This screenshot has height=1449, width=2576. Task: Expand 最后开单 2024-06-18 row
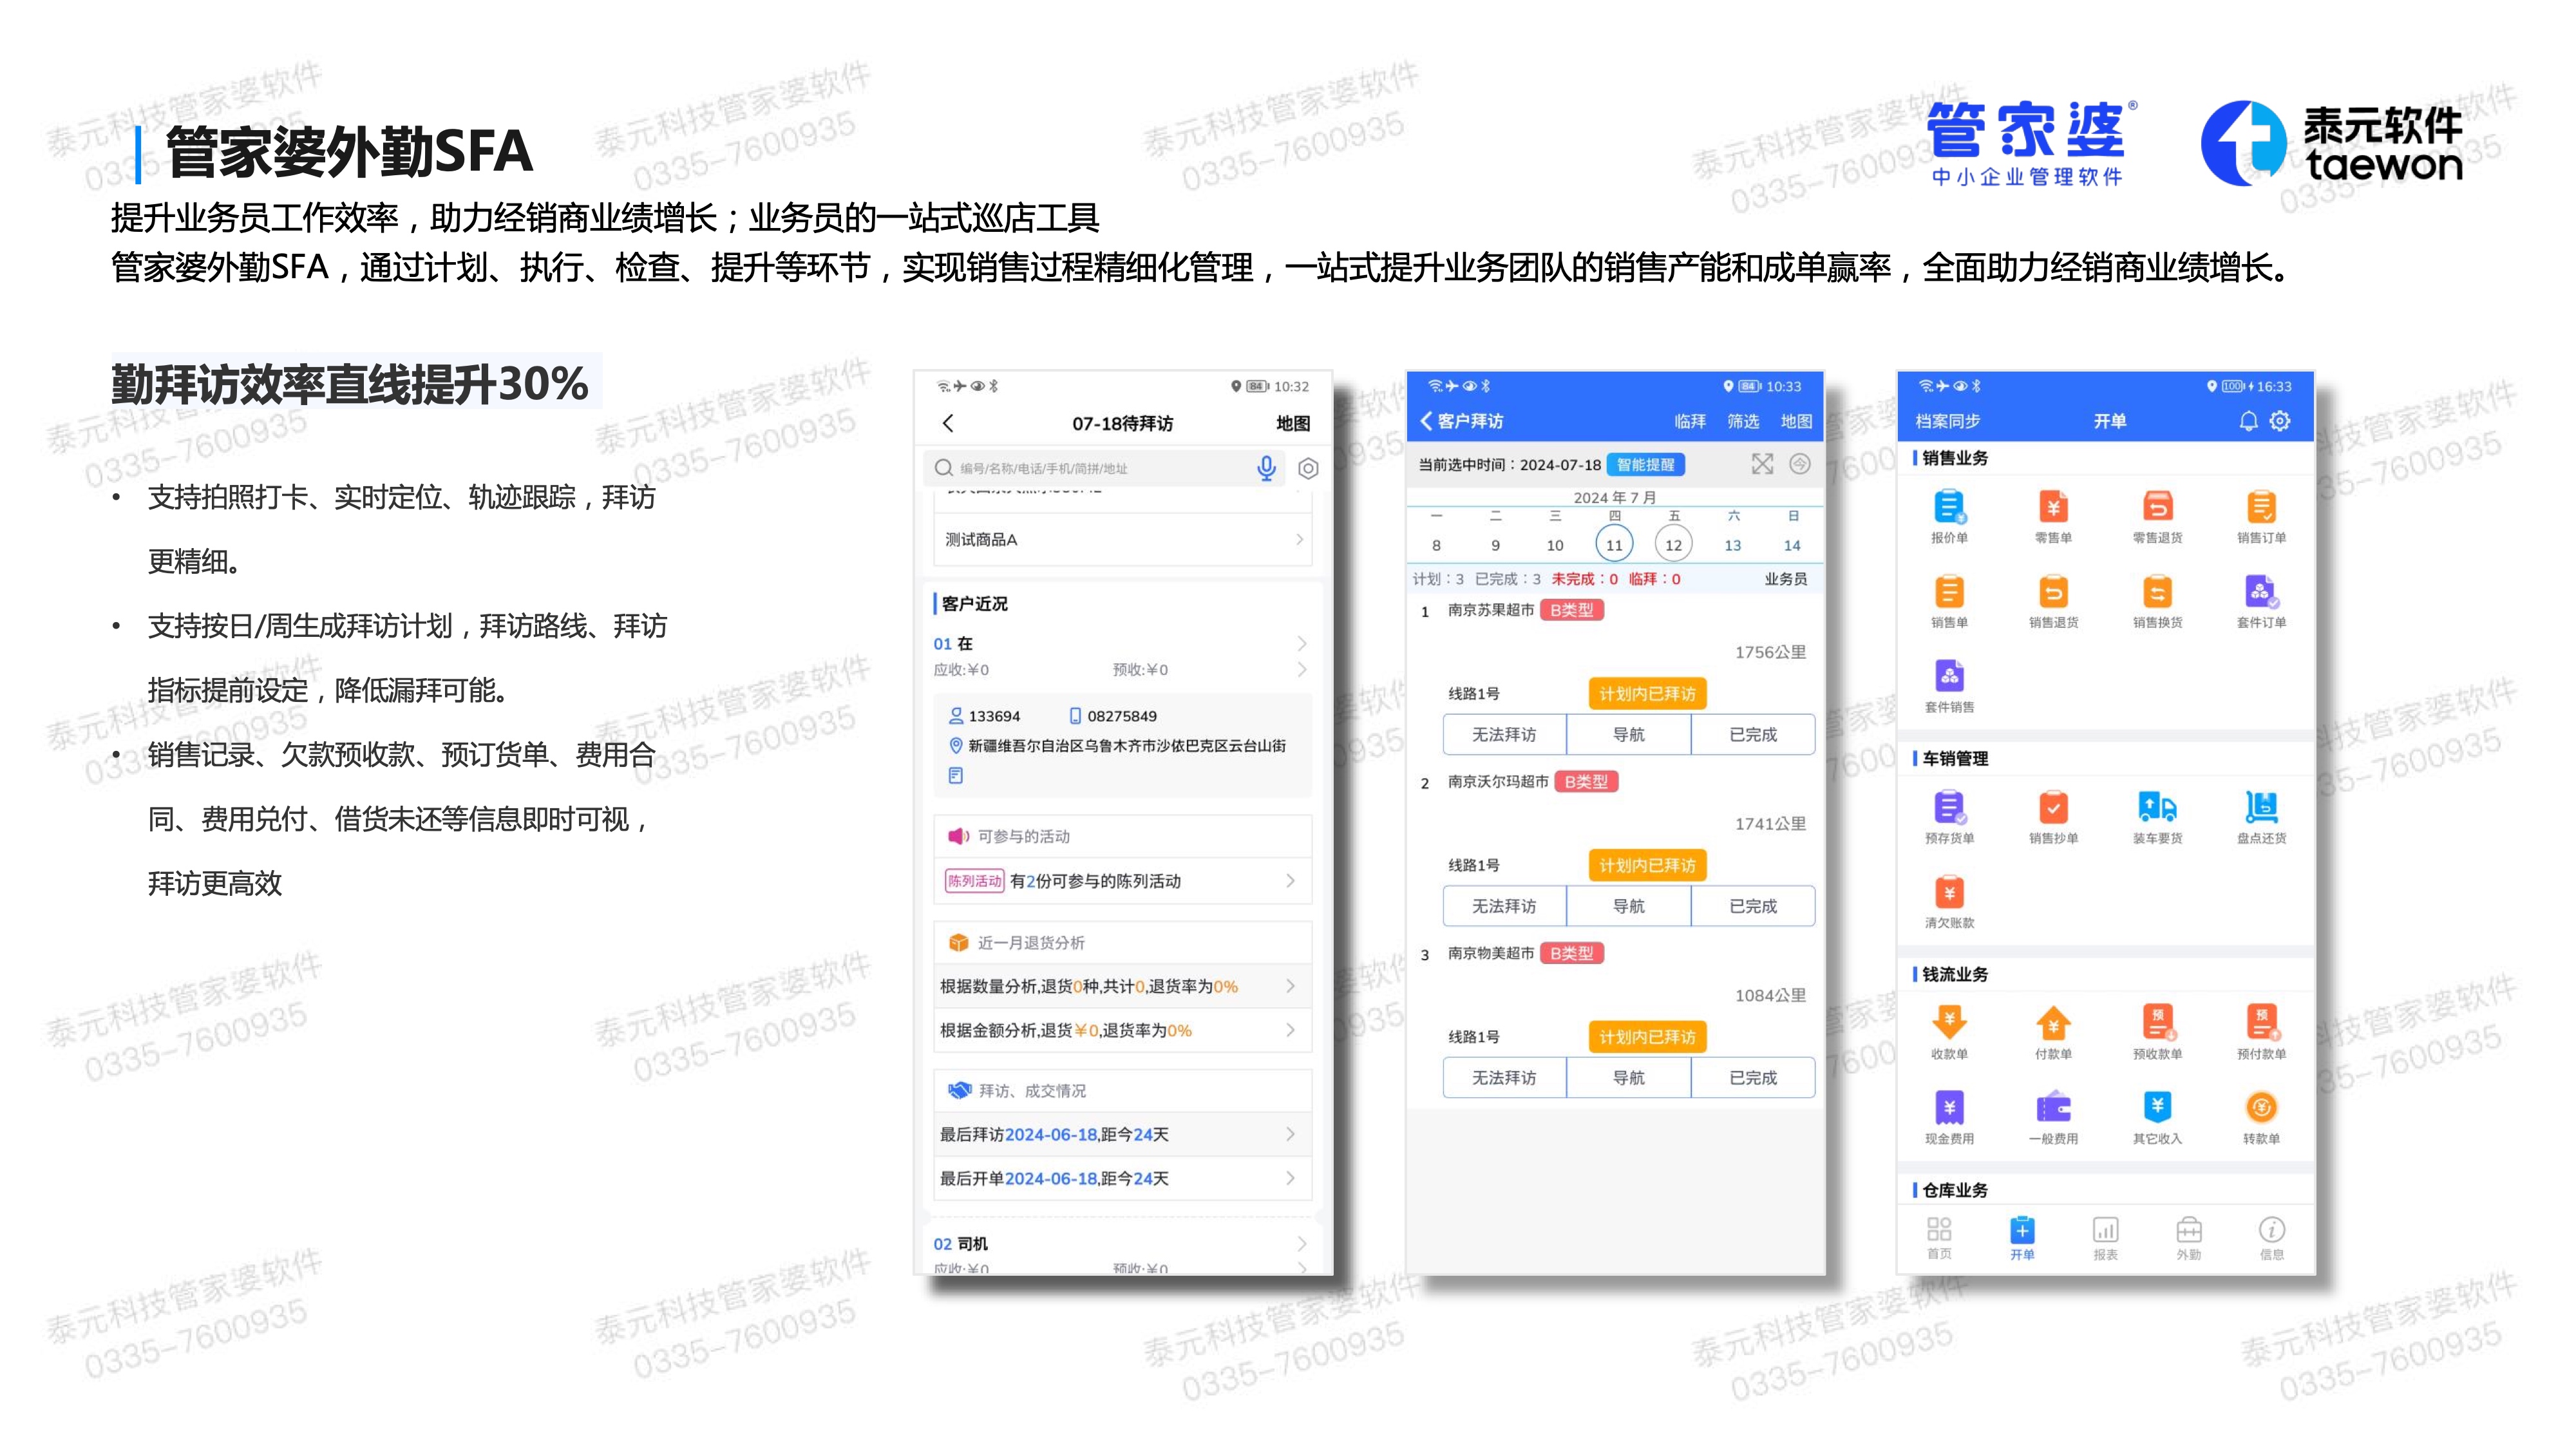tap(1122, 1179)
